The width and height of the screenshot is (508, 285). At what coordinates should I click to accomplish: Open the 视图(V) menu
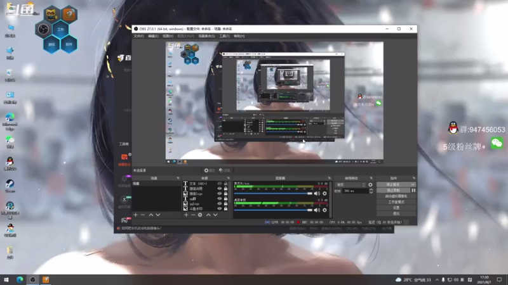pyautogui.click(x=168, y=36)
